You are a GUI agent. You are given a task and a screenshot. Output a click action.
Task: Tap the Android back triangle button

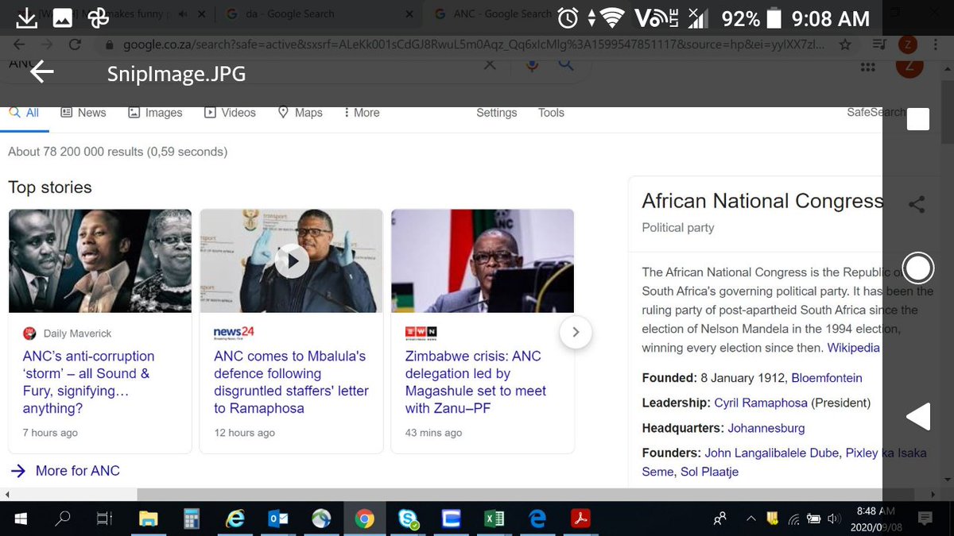(x=918, y=417)
